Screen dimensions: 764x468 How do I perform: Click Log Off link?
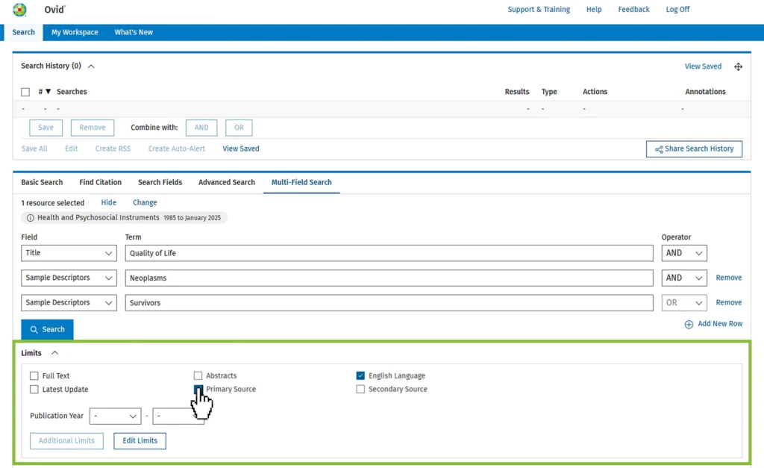click(677, 9)
